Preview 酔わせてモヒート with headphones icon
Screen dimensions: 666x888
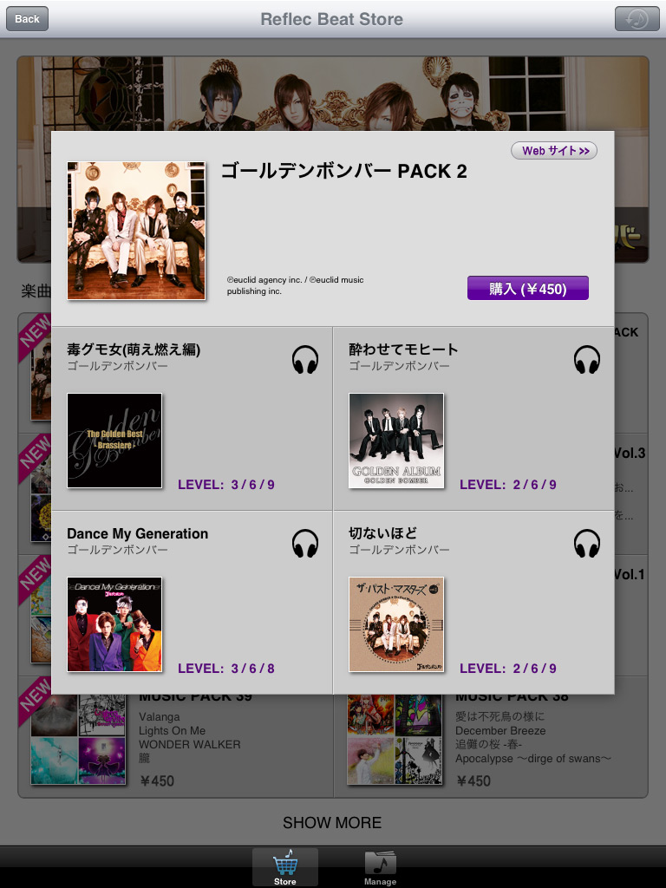(x=587, y=360)
